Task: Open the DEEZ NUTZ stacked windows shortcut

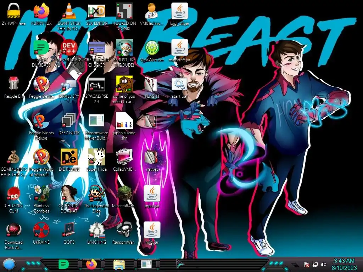Action: [x=69, y=120]
